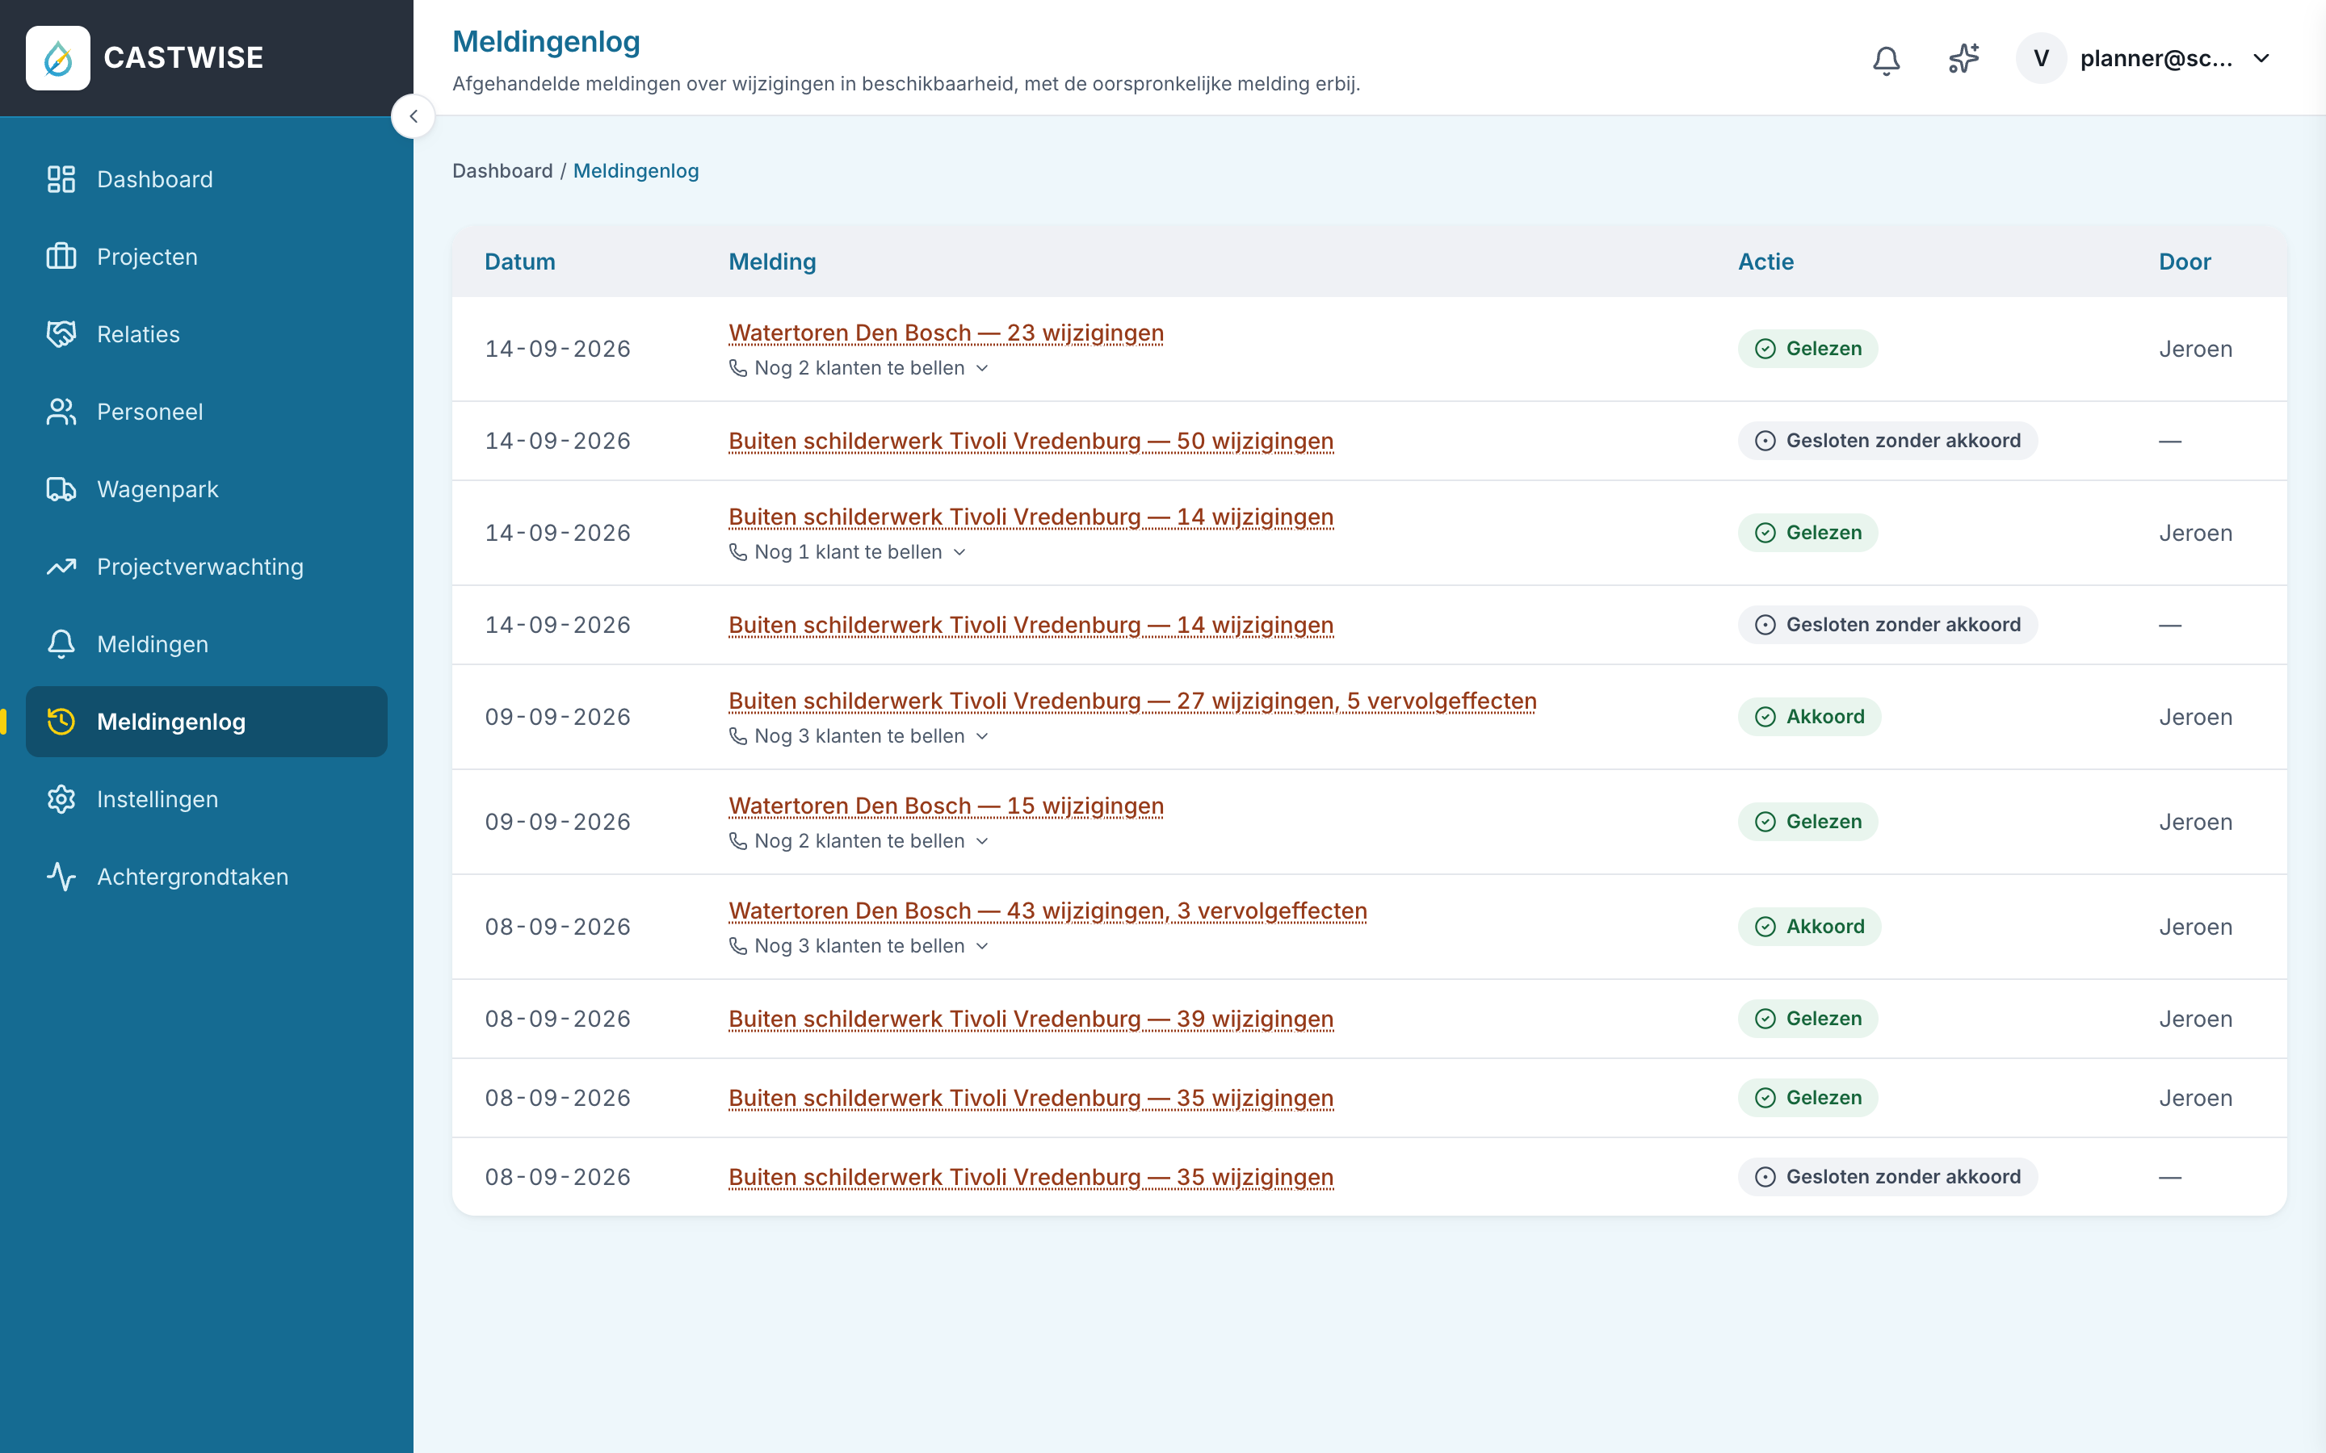Image resolution: width=2326 pixels, height=1453 pixels.
Task: Open Wagenpark menu item
Action: (x=207, y=489)
